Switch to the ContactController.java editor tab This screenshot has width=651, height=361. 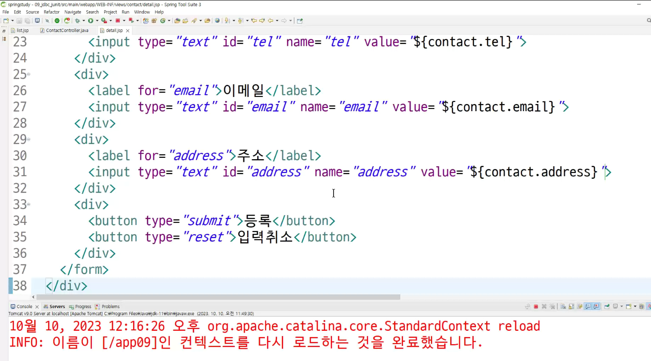click(x=65, y=30)
